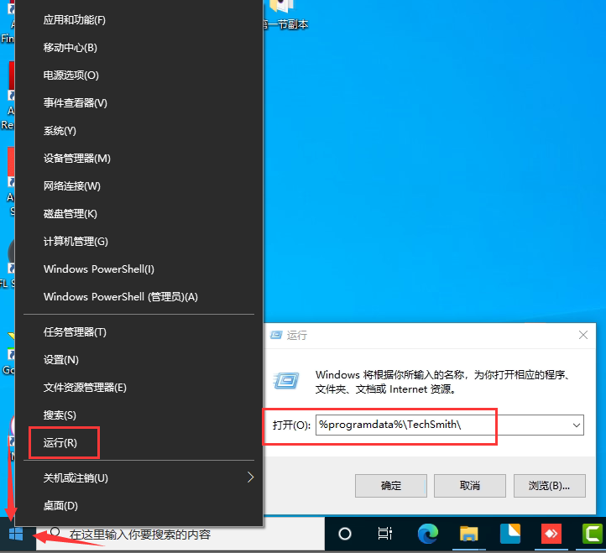Open File Explorer from the taskbar

click(x=468, y=534)
